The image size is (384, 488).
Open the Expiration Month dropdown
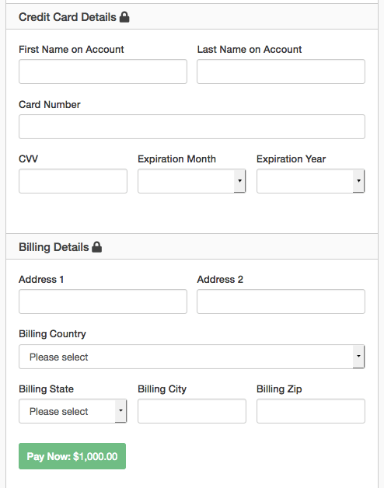tap(192, 181)
